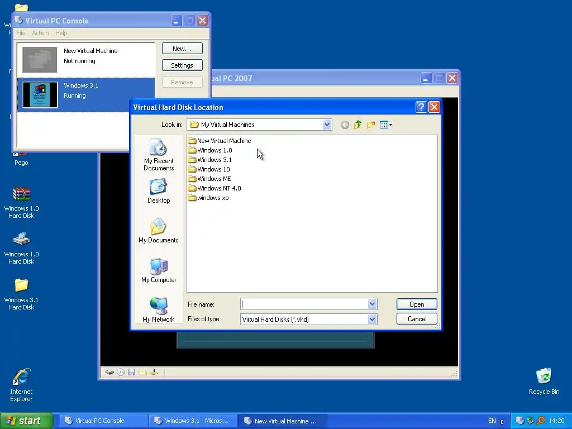
Task: Cancel the Virtual Hard Disk Location dialog
Action: 417,319
